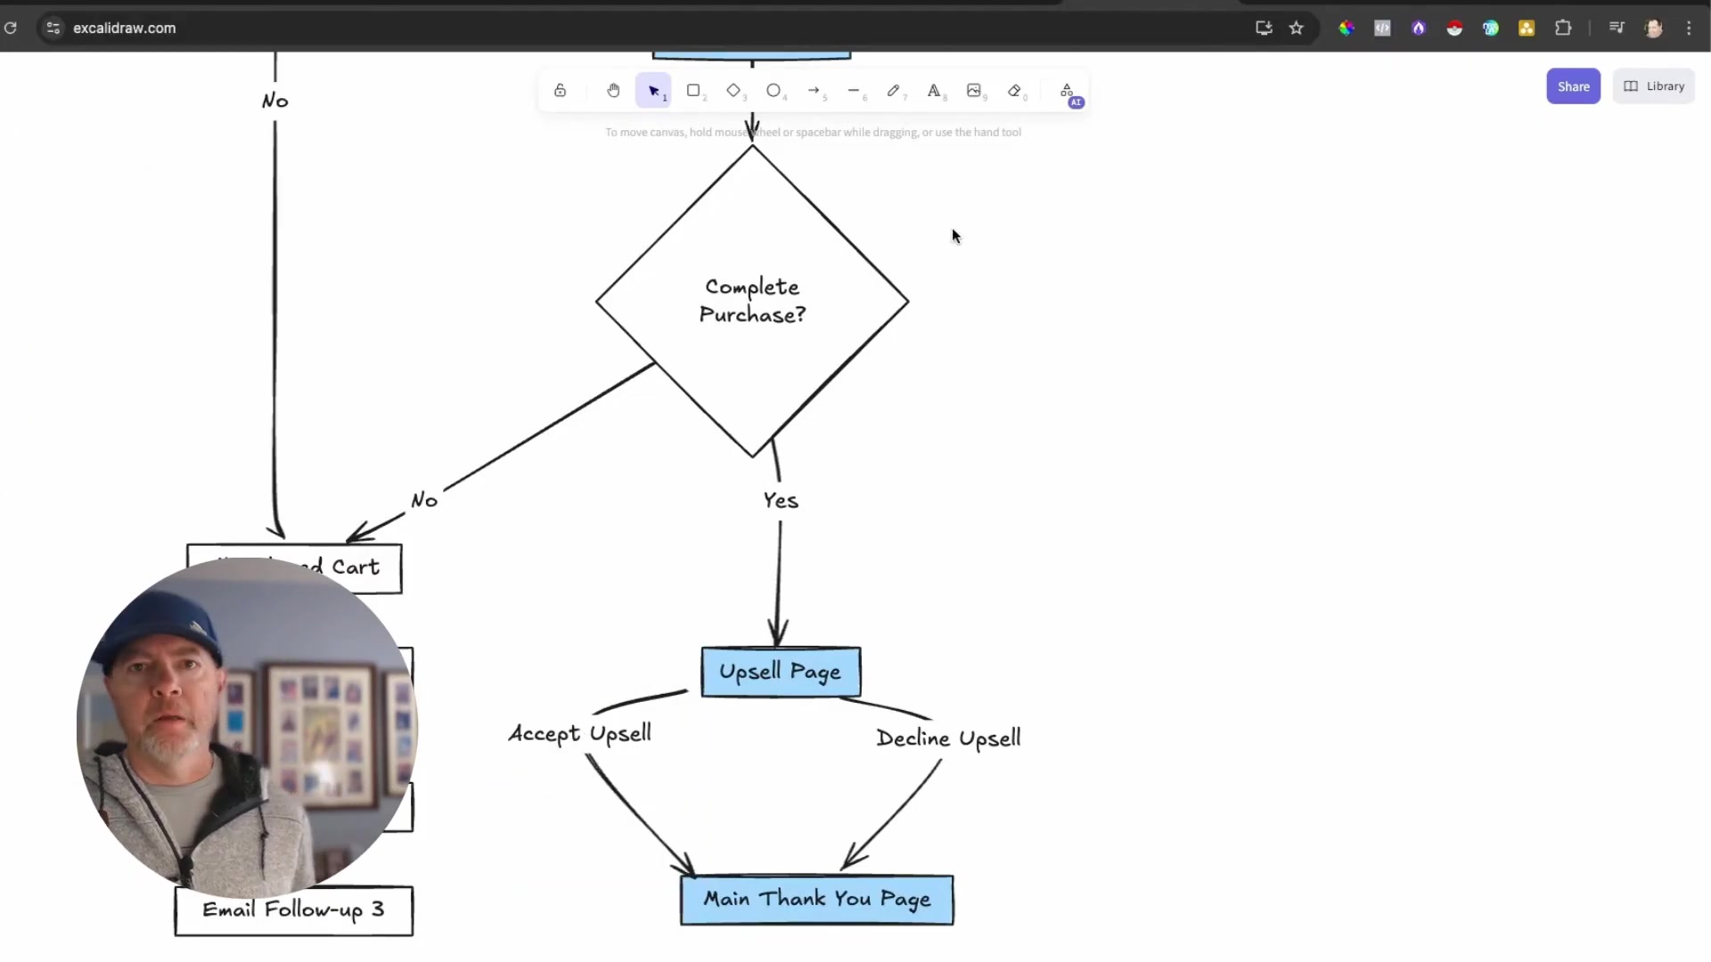
Task: Select the Line tool
Action: click(855, 90)
